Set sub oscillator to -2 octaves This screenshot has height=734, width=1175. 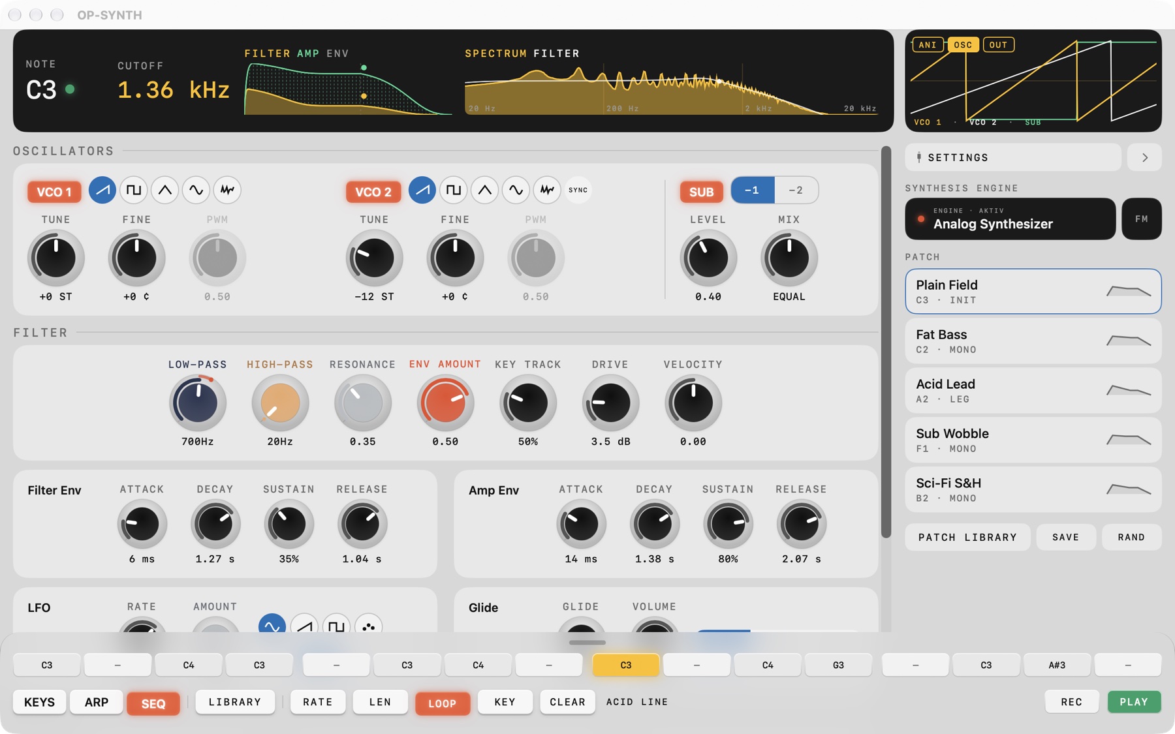pyautogui.click(x=796, y=191)
